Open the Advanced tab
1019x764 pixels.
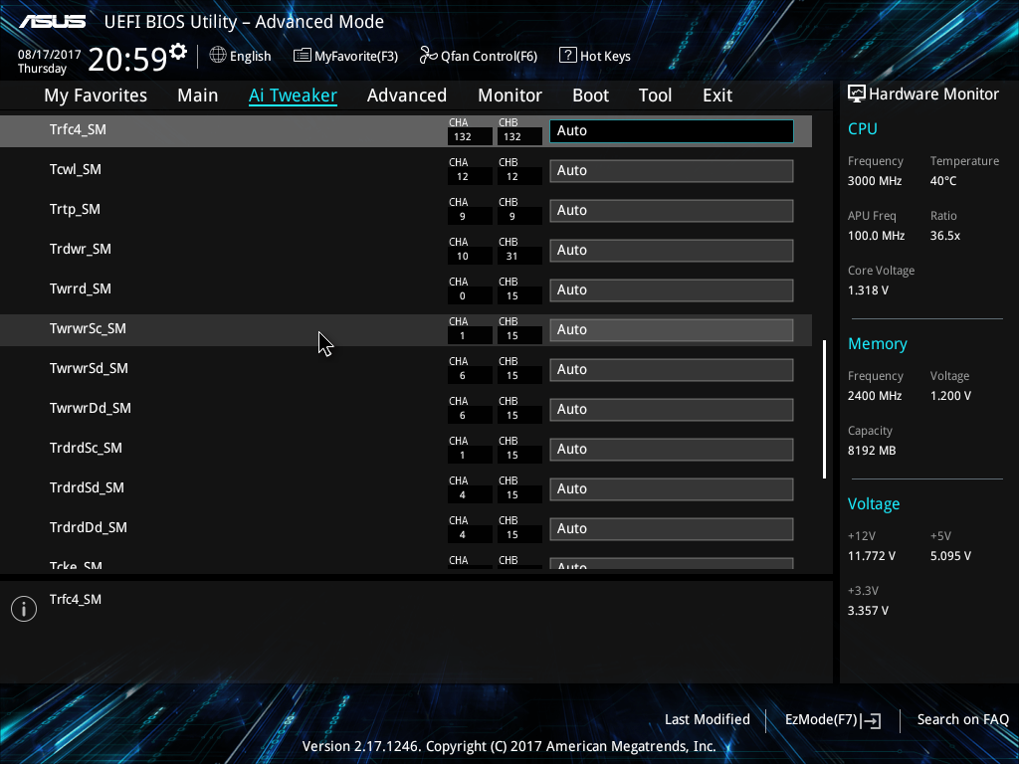tap(407, 95)
